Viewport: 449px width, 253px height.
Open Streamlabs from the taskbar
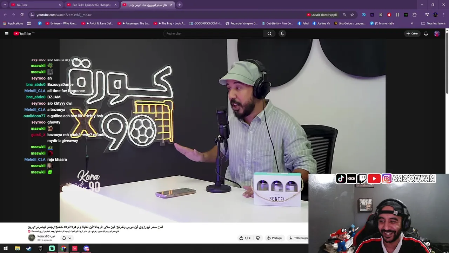click(52, 248)
